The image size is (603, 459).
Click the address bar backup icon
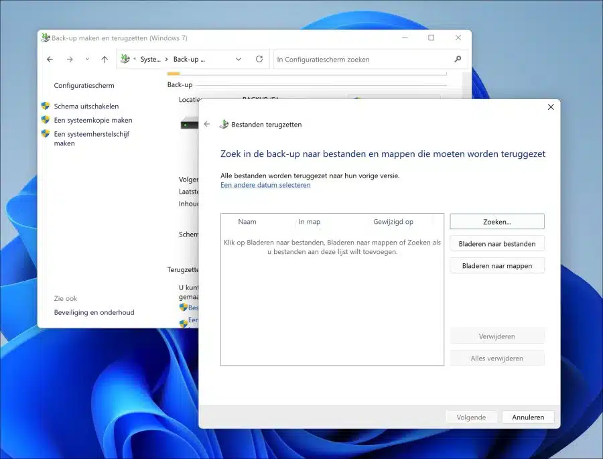tap(125, 59)
